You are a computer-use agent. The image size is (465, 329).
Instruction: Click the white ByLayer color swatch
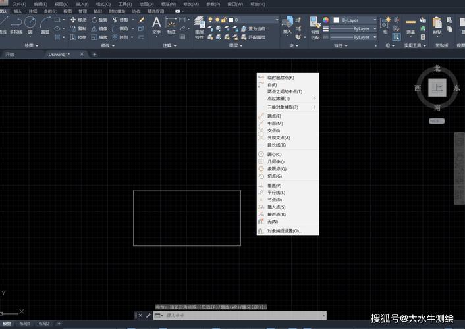[x=337, y=20]
